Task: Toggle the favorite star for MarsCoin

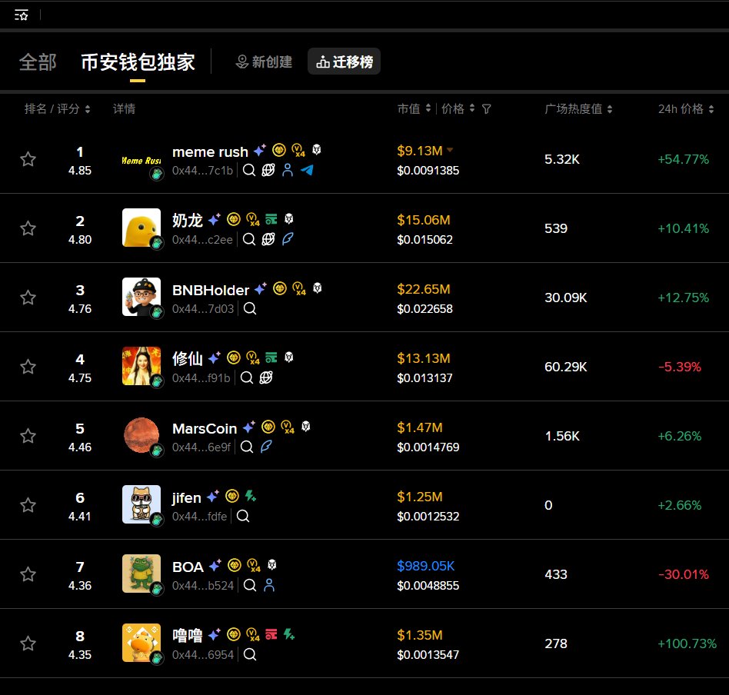Action: tap(28, 436)
